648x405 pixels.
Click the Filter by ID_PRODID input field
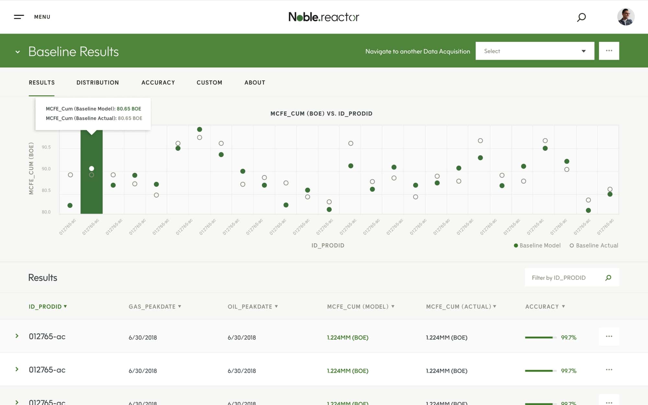tap(567, 278)
